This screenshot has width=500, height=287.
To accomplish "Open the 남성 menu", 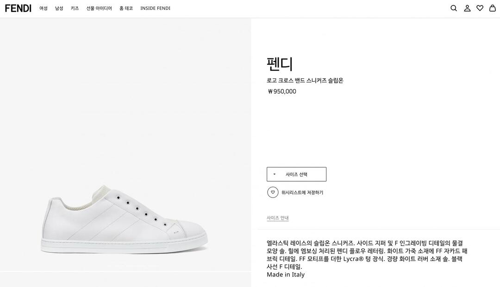I will click(59, 8).
